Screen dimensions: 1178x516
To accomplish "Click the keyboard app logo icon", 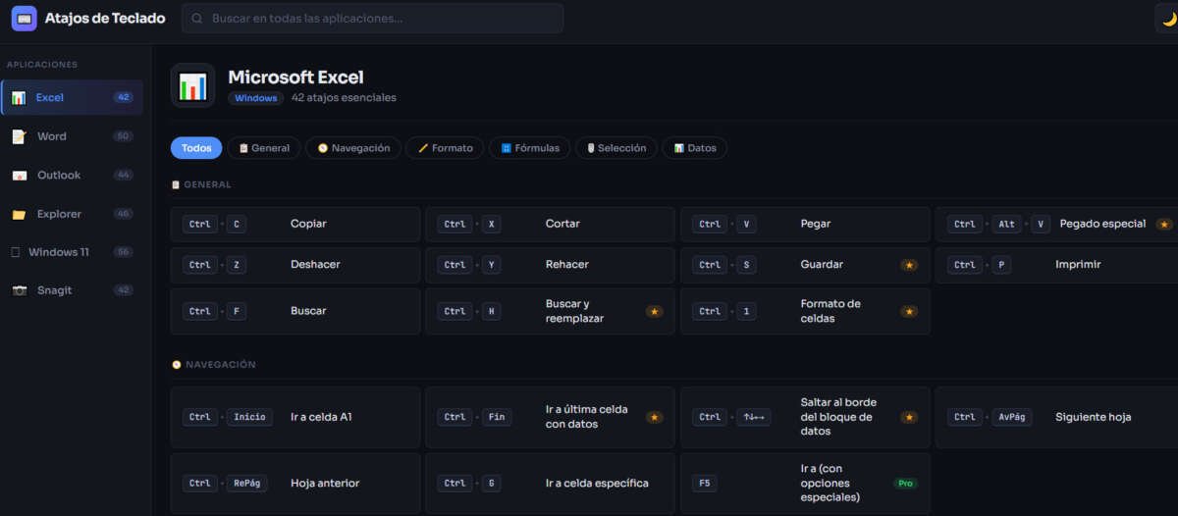I will (x=24, y=19).
